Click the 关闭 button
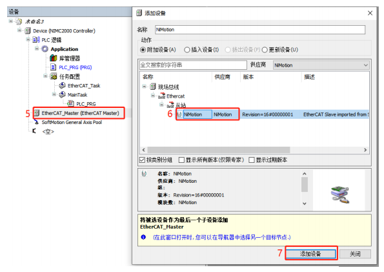384x272 pixels. (x=355, y=254)
